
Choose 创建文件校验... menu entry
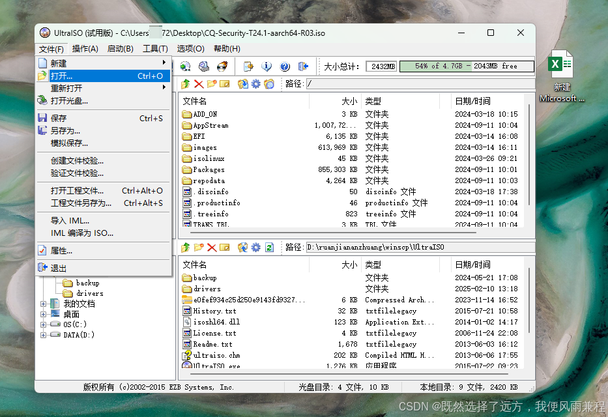click(104, 160)
